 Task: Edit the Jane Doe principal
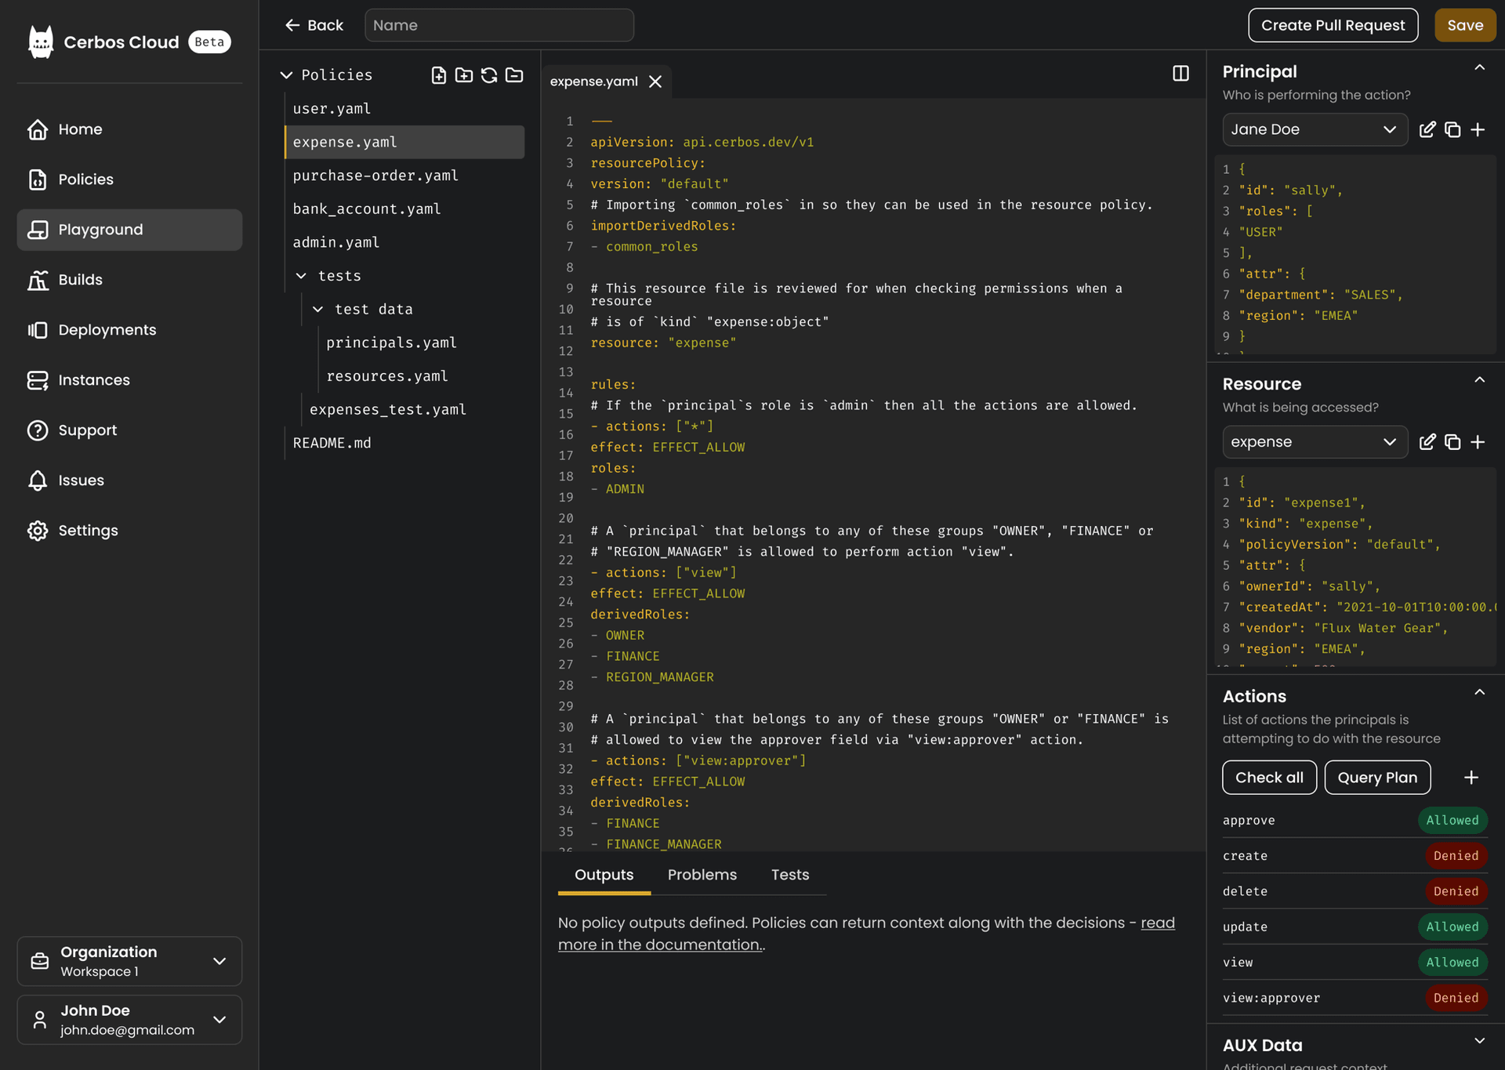pos(1427,129)
